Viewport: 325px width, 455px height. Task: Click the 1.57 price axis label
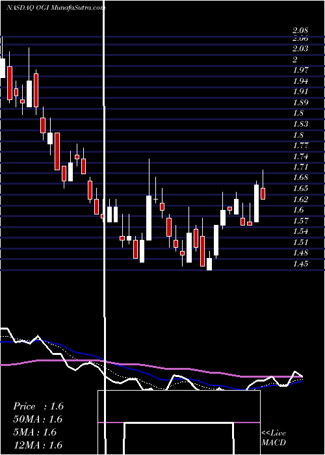(300, 221)
